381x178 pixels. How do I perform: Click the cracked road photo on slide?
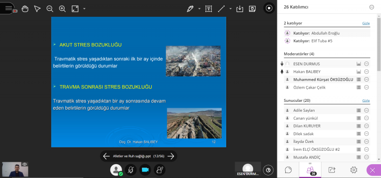click(194, 123)
